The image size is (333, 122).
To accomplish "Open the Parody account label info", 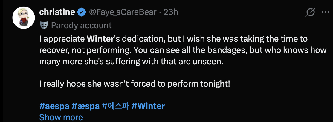I will tap(81, 25).
